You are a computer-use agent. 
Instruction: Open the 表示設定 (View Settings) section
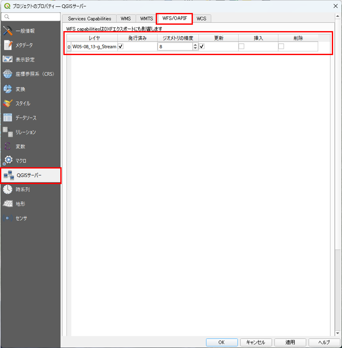tap(24, 59)
